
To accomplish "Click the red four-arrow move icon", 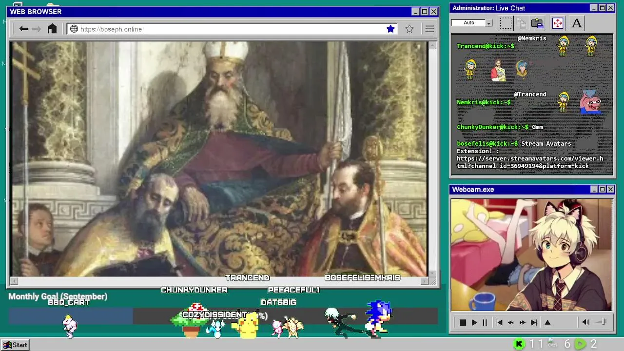I will click(557, 23).
